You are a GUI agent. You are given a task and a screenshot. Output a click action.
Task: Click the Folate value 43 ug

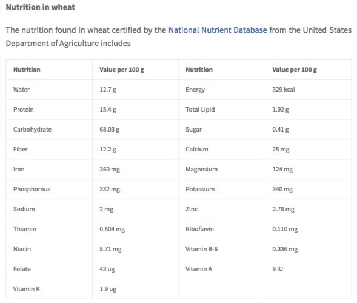tap(107, 269)
